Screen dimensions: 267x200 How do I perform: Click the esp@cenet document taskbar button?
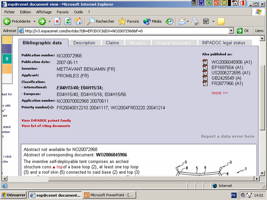point(55,195)
